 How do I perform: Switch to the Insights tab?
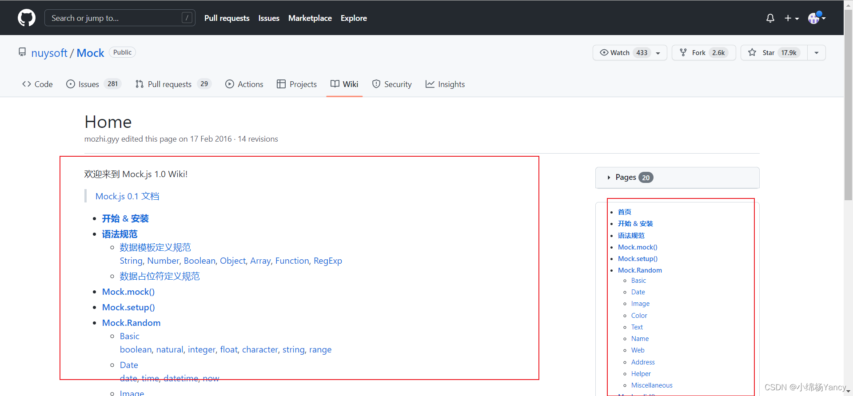[x=445, y=84]
